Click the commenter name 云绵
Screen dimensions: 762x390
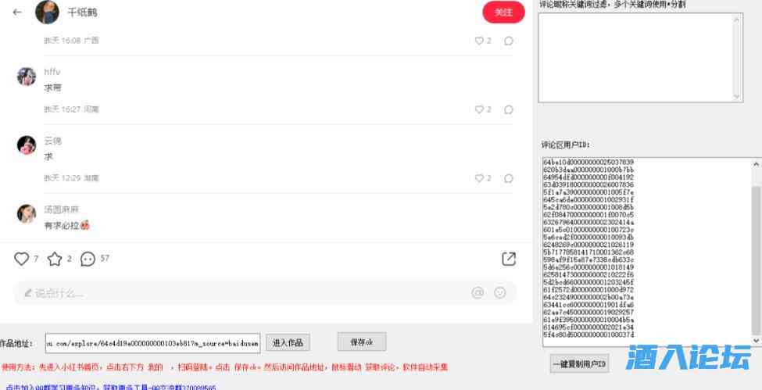53,141
